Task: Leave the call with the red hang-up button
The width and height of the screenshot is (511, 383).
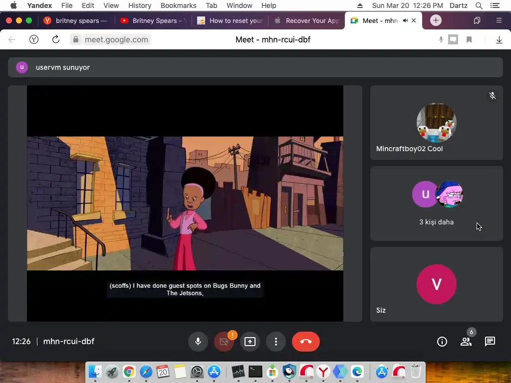Action: [x=306, y=341]
